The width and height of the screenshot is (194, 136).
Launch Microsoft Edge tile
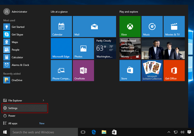click(61, 49)
